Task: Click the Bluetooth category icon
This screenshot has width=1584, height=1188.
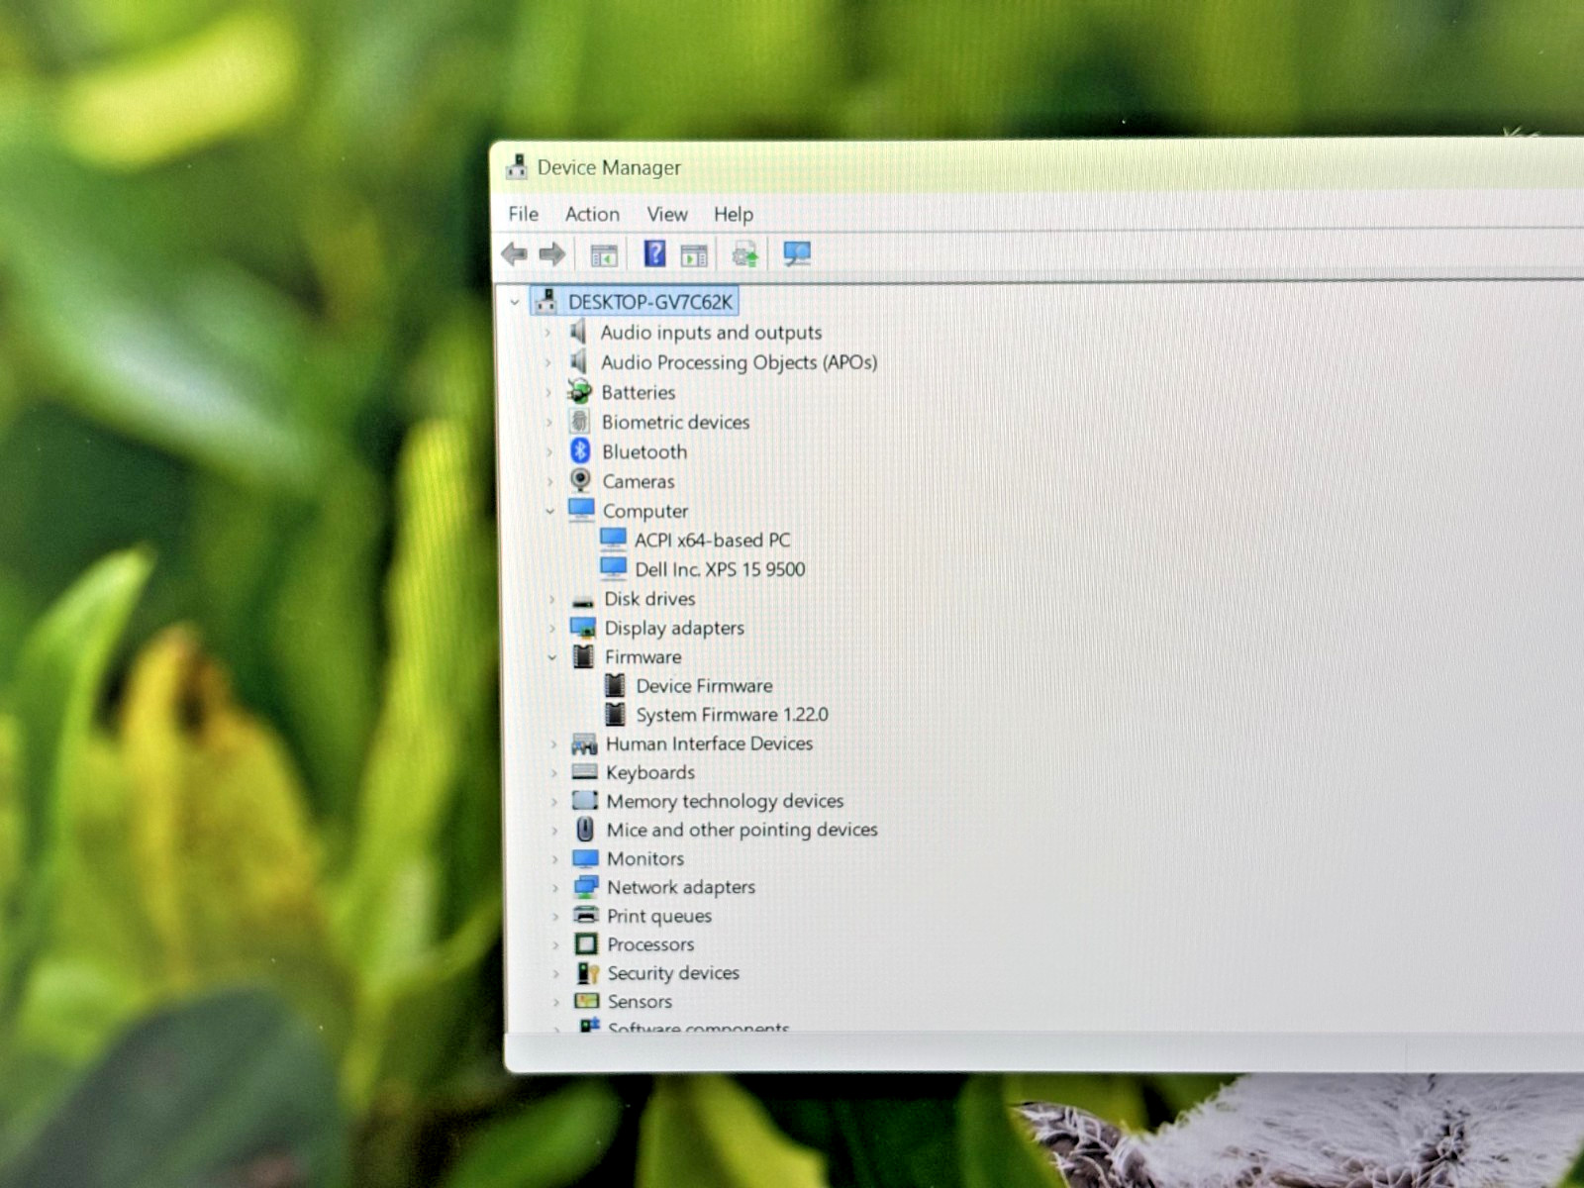Action: pyautogui.click(x=581, y=451)
